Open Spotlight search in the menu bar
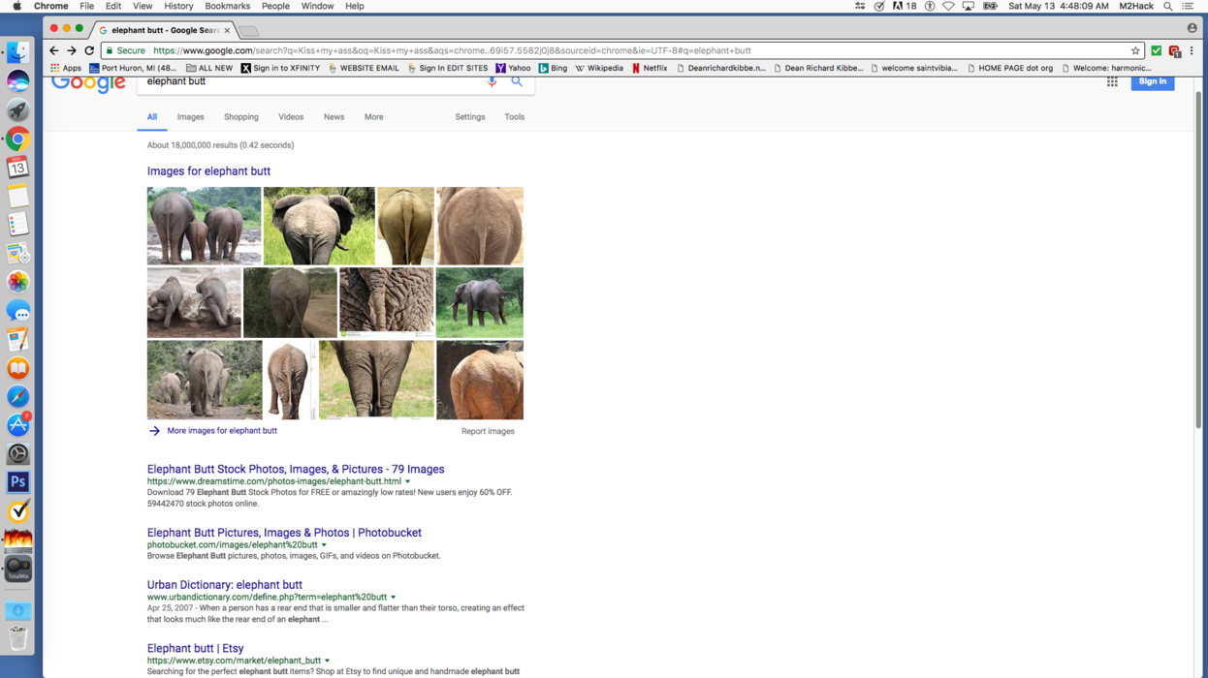Image resolution: width=1208 pixels, height=678 pixels. pos(1168,6)
